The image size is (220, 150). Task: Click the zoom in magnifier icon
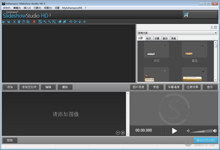pos(45,22)
